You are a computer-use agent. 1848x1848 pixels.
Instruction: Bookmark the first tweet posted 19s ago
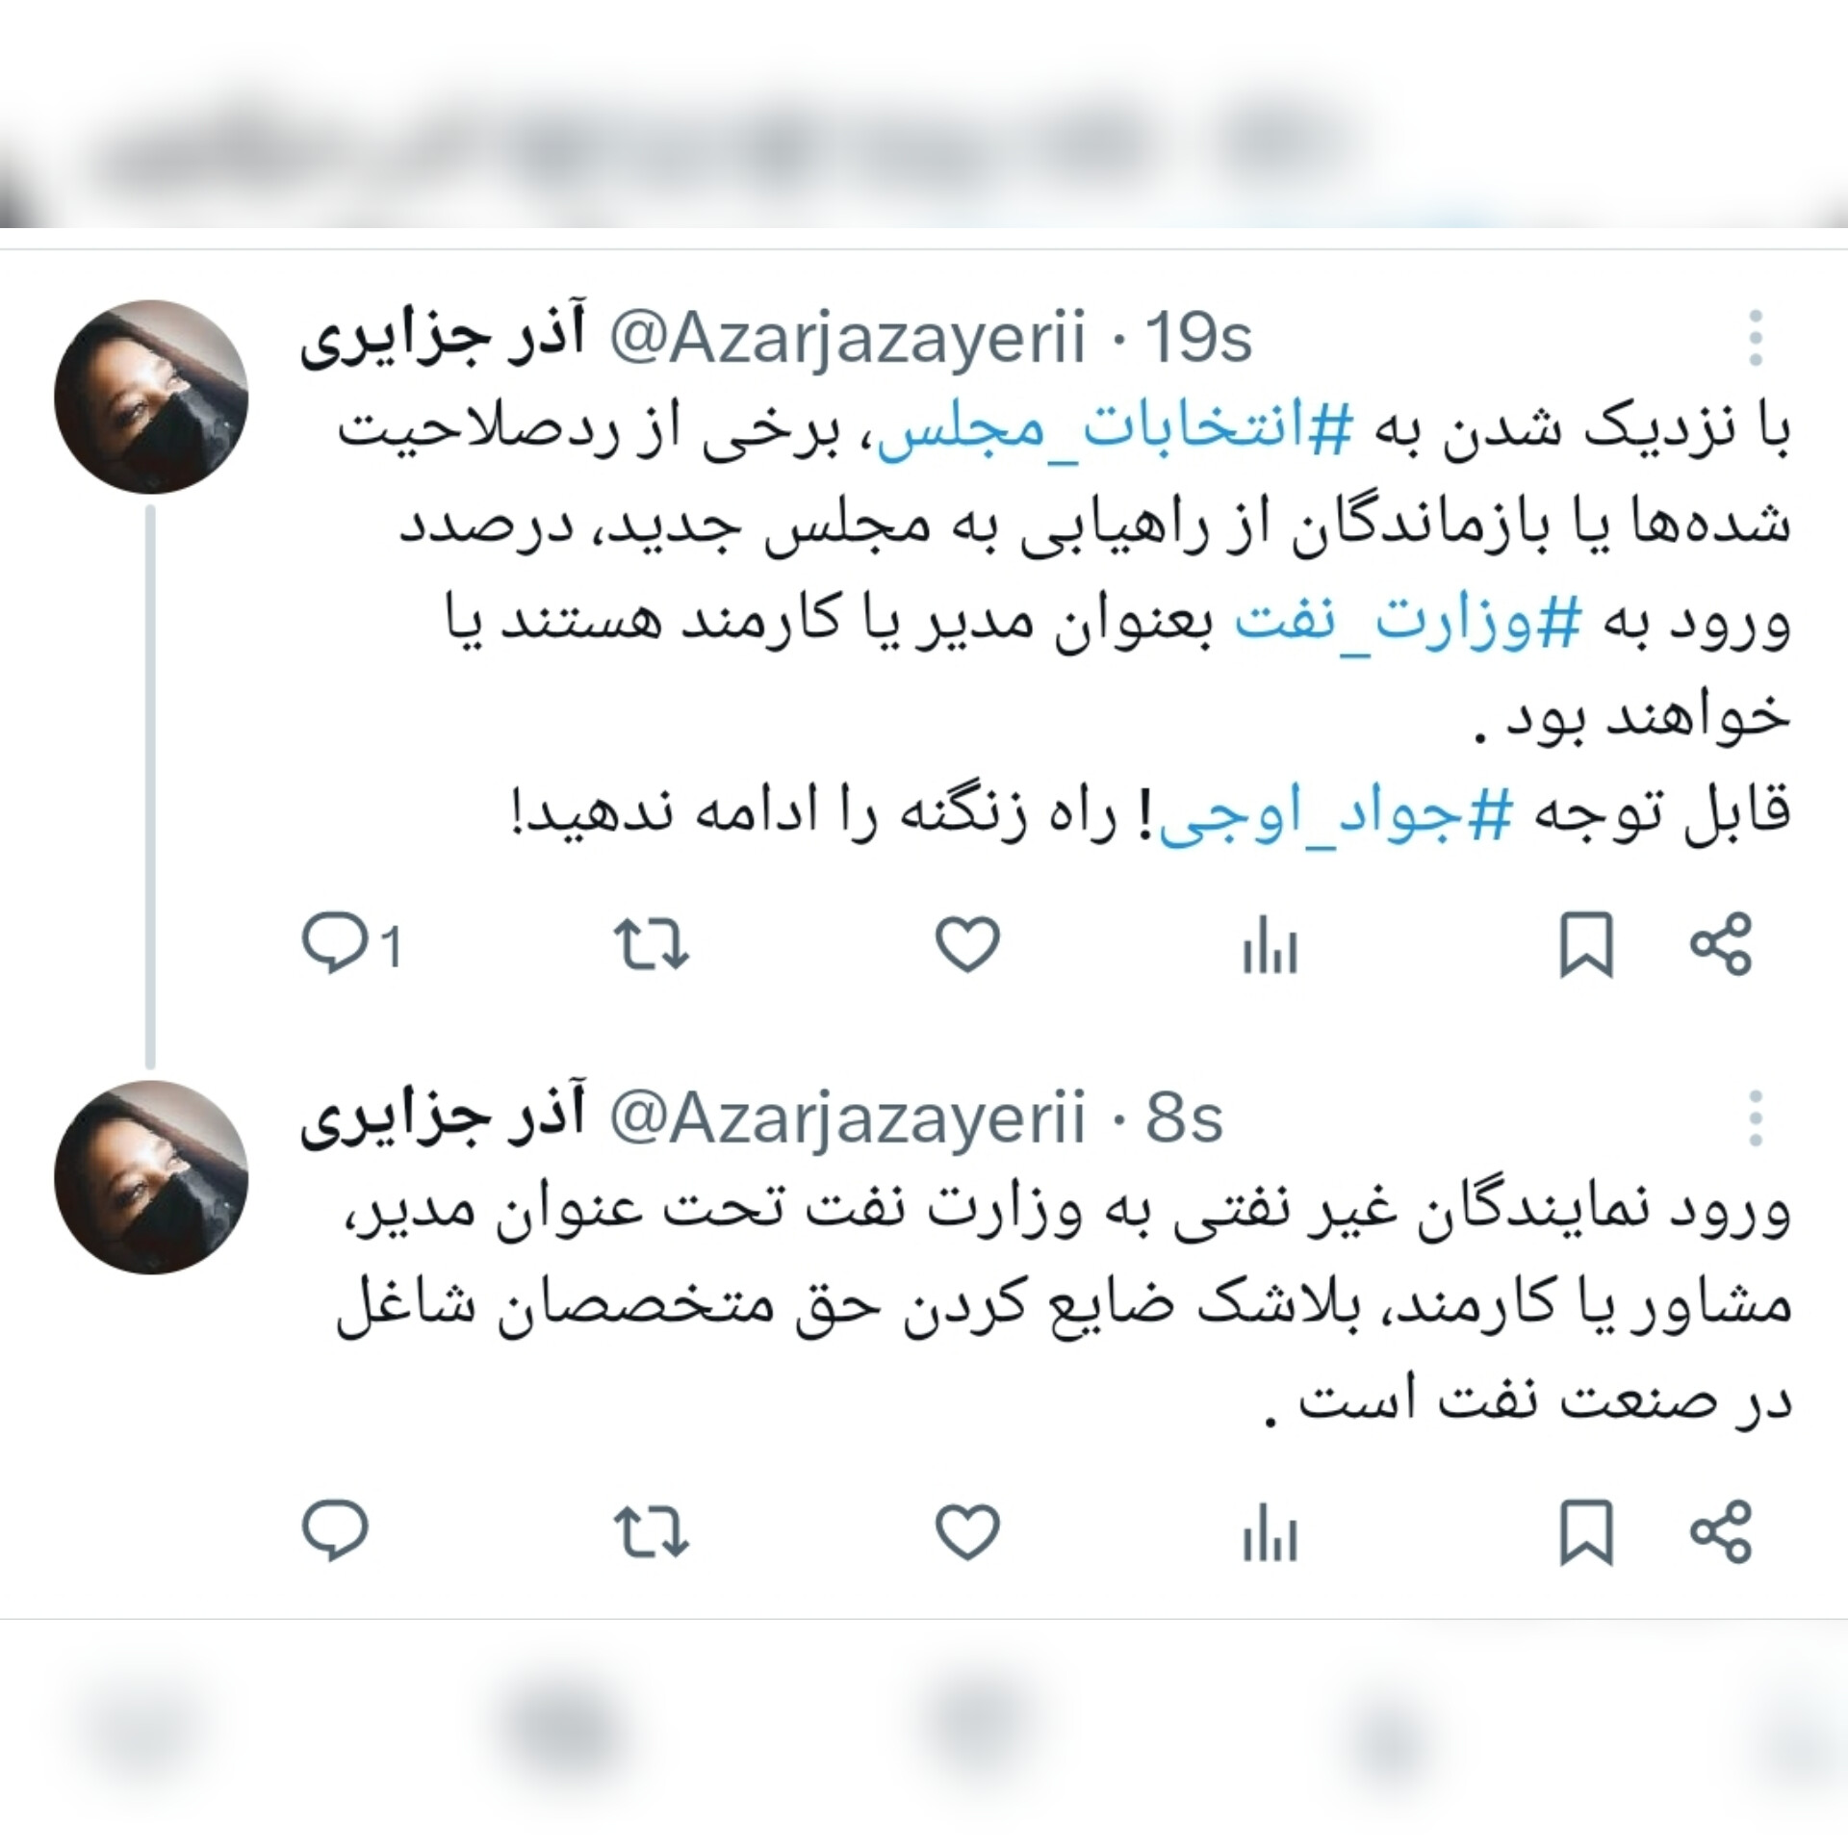pyautogui.click(x=1585, y=944)
